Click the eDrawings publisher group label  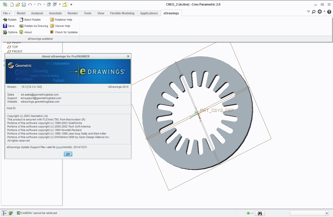40,39
